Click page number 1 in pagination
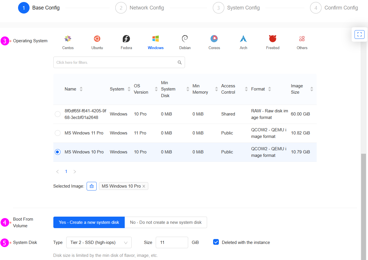The height and width of the screenshot is (260, 368). point(66,172)
